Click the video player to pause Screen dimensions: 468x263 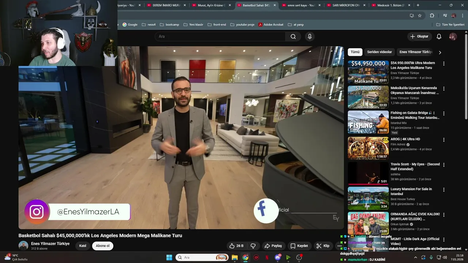click(181, 138)
